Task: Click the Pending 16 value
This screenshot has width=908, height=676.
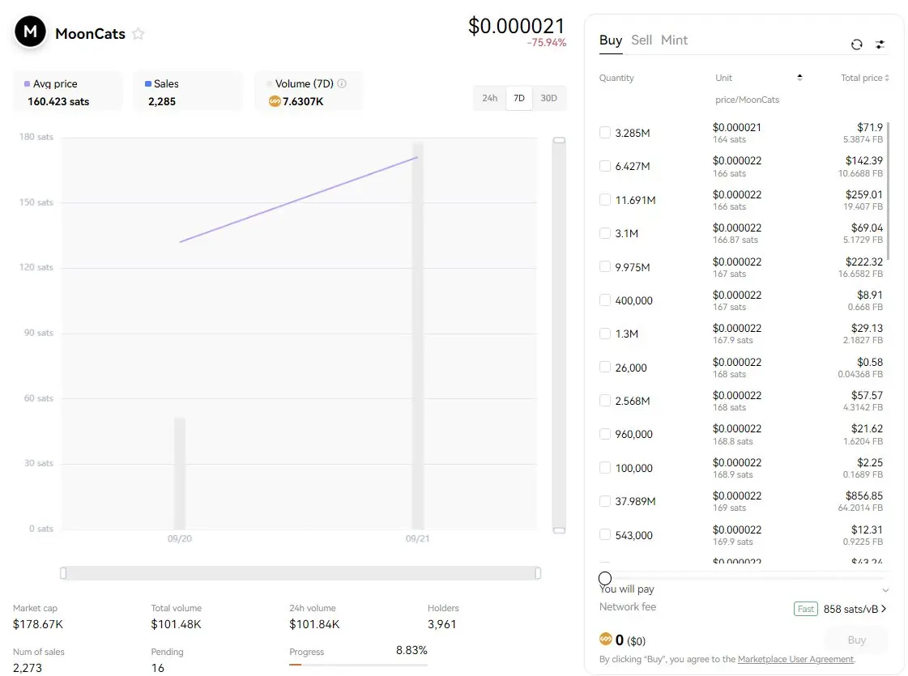Action: (157, 667)
